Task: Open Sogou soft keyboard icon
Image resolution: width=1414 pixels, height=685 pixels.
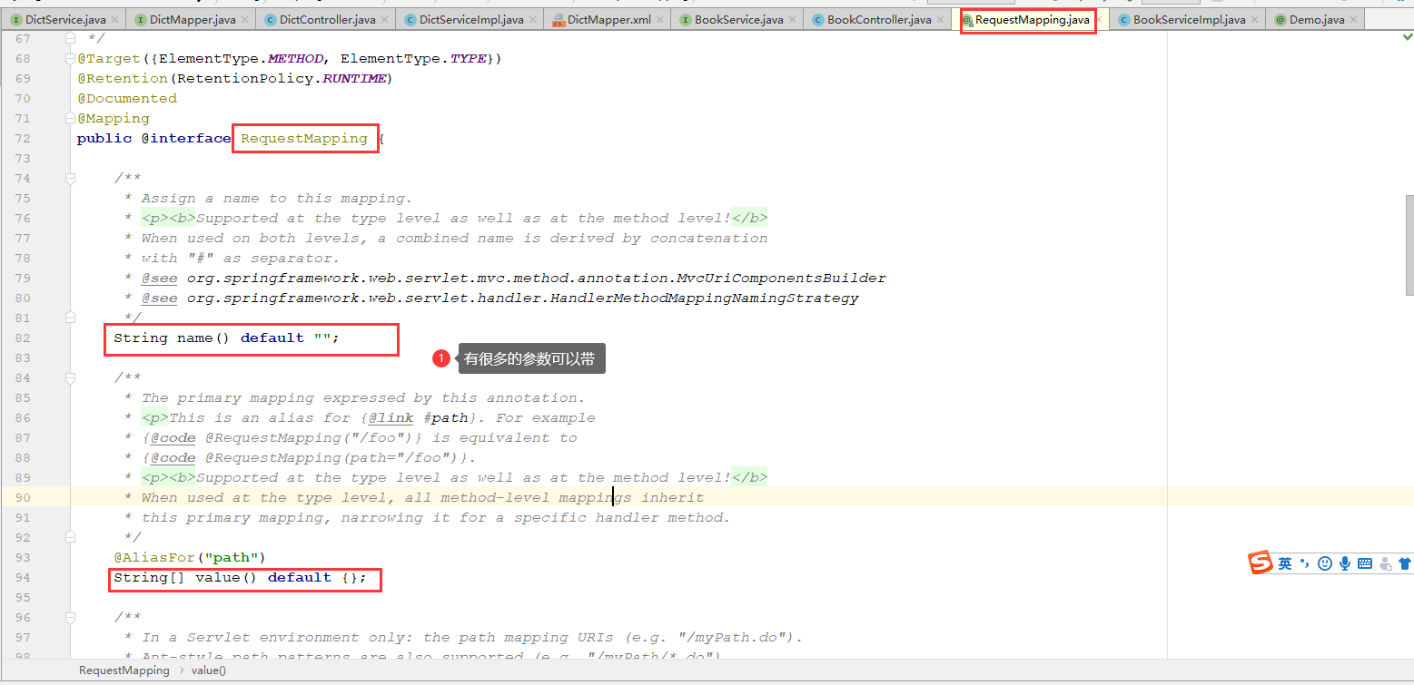Action: click(1365, 563)
